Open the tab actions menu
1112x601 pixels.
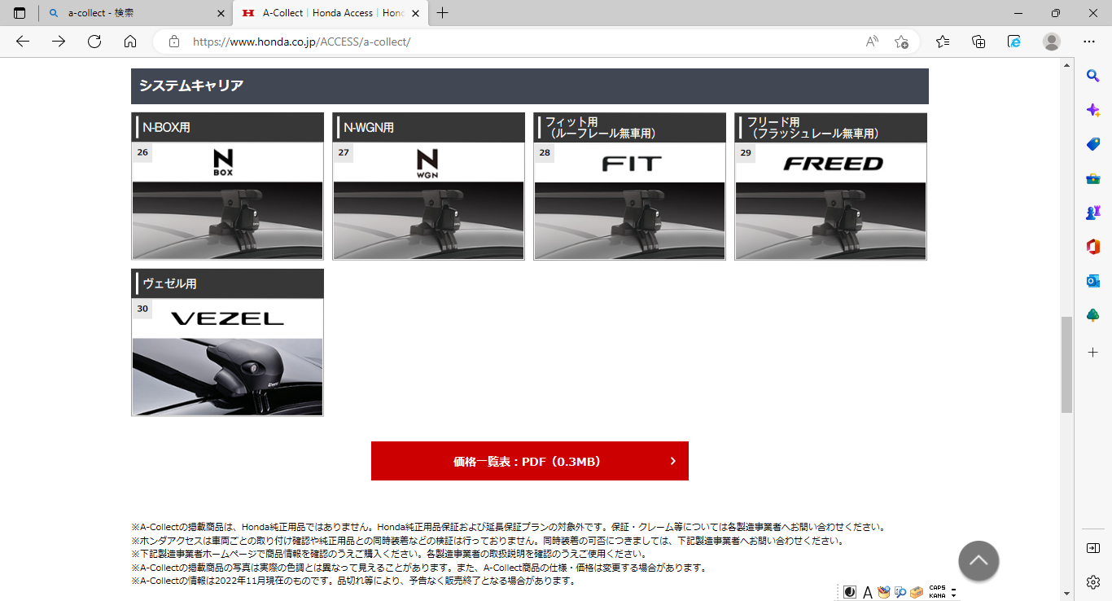click(20, 13)
